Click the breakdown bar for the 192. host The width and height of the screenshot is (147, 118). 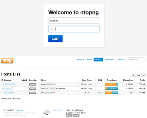(x=112, y=84)
